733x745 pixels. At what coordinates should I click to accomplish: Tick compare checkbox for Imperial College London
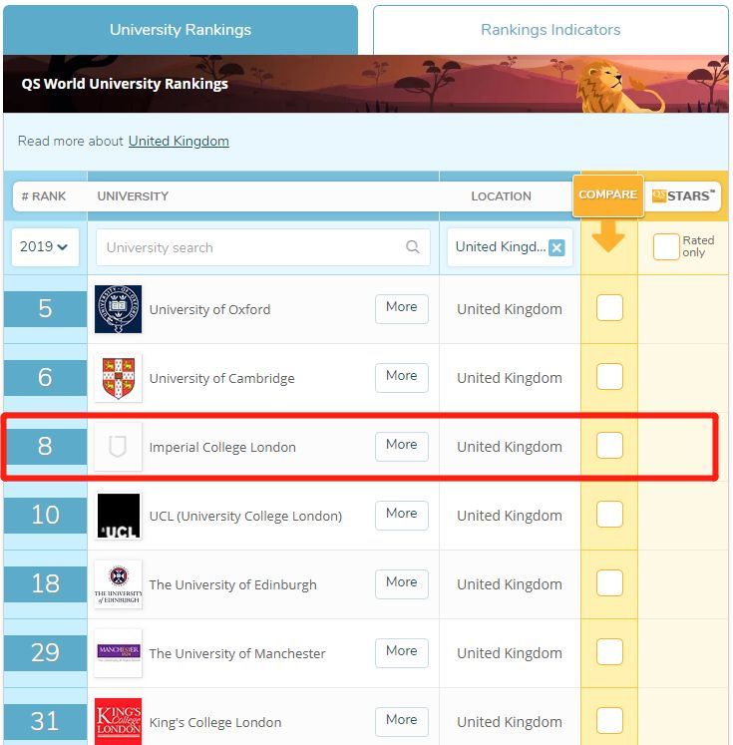coord(609,445)
